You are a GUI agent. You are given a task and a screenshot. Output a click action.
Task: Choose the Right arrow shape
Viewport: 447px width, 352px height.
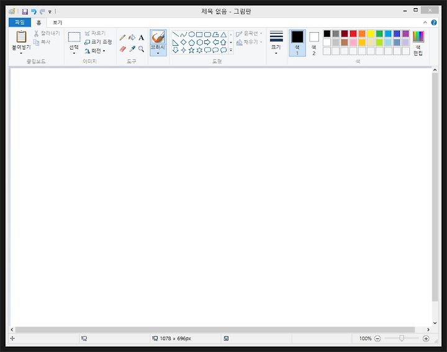(x=207, y=42)
